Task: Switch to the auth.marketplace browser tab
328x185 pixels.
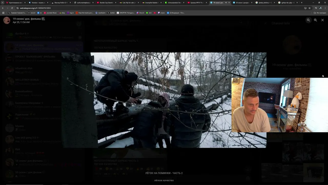Action: [83, 3]
